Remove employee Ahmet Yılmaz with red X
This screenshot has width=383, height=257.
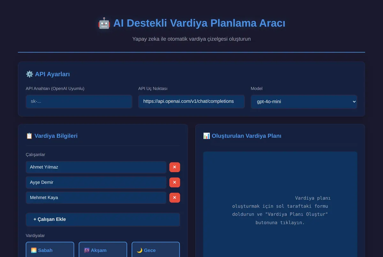tap(175, 167)
